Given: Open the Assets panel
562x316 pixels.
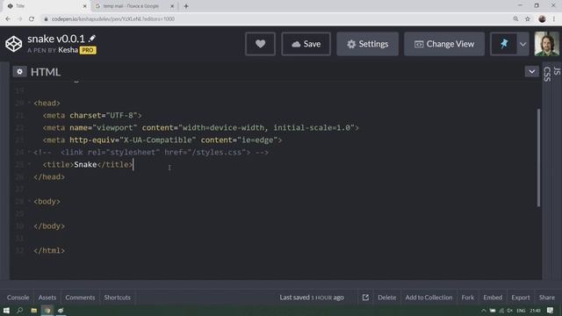Looking at the screenshot, I should pyautogui.click(x=47, y=298).
